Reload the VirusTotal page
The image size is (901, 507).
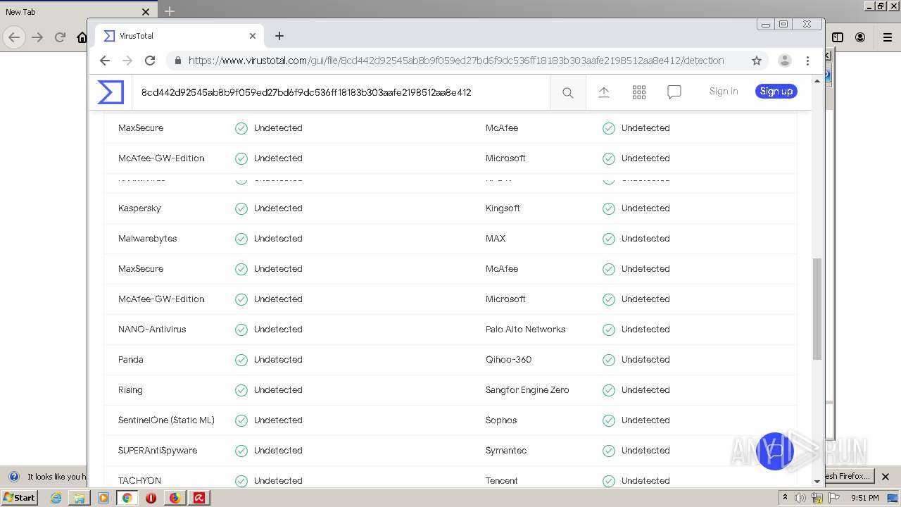tap(149, 61)
